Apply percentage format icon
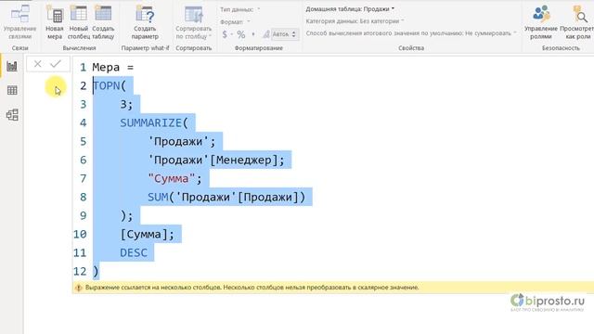Screen dimensions: 594x334 pos(241,34)
